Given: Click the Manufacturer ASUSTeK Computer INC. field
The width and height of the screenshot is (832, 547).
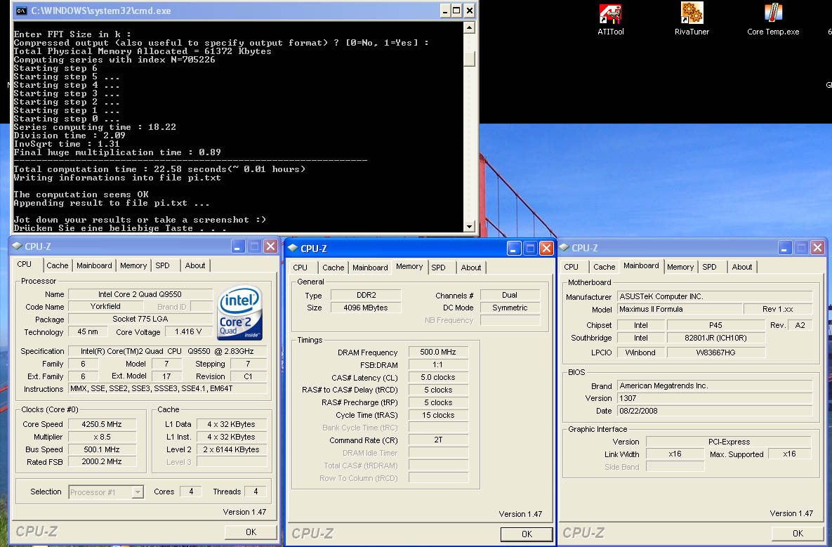Looking at the screenshot, I should point(715,296).
